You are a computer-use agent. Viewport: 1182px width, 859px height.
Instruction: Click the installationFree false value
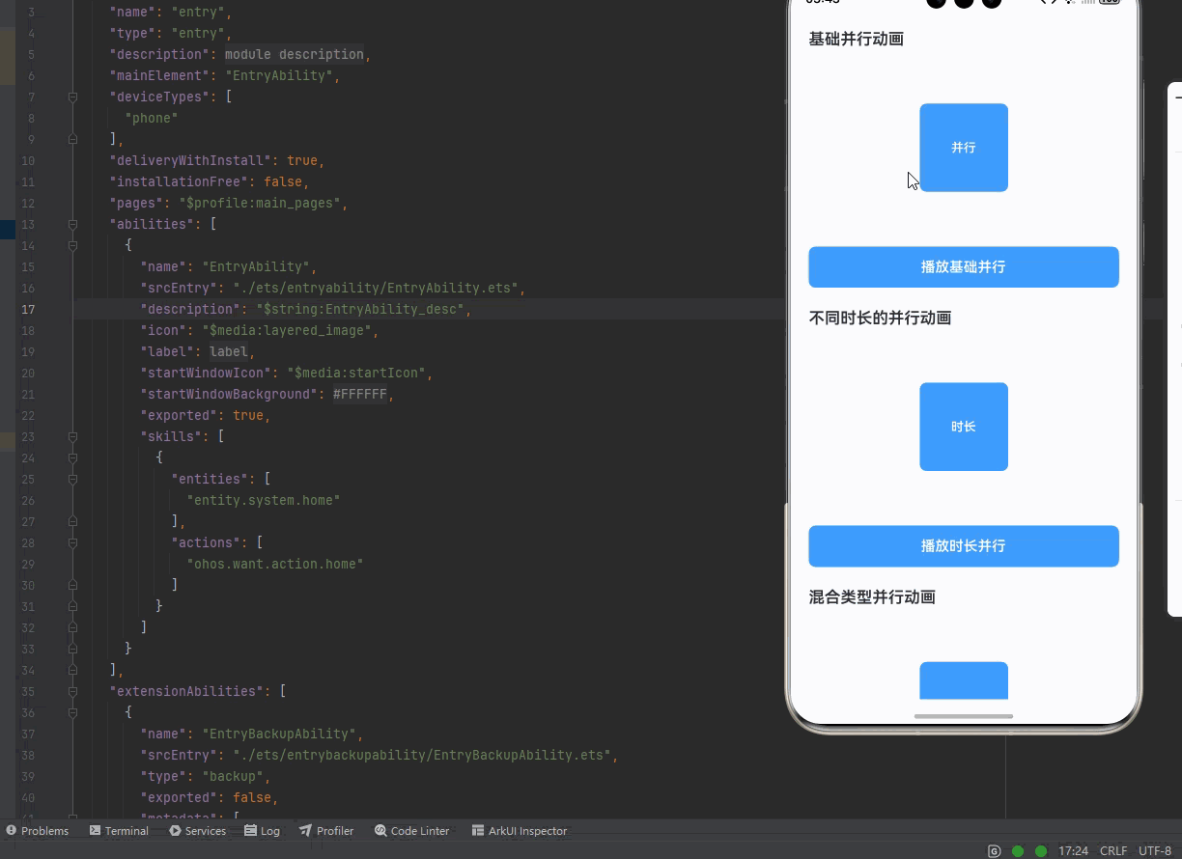click(283, 181)
